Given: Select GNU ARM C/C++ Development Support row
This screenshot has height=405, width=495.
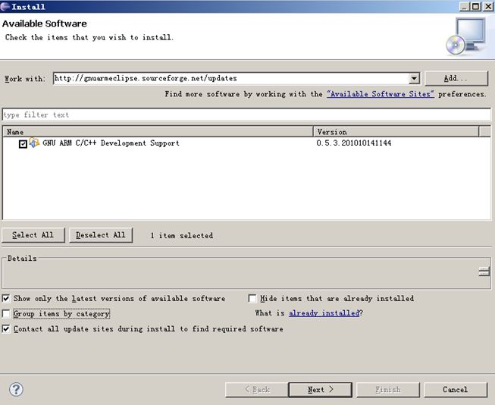Looking at the screenshot, I should (x=246, y=143).
